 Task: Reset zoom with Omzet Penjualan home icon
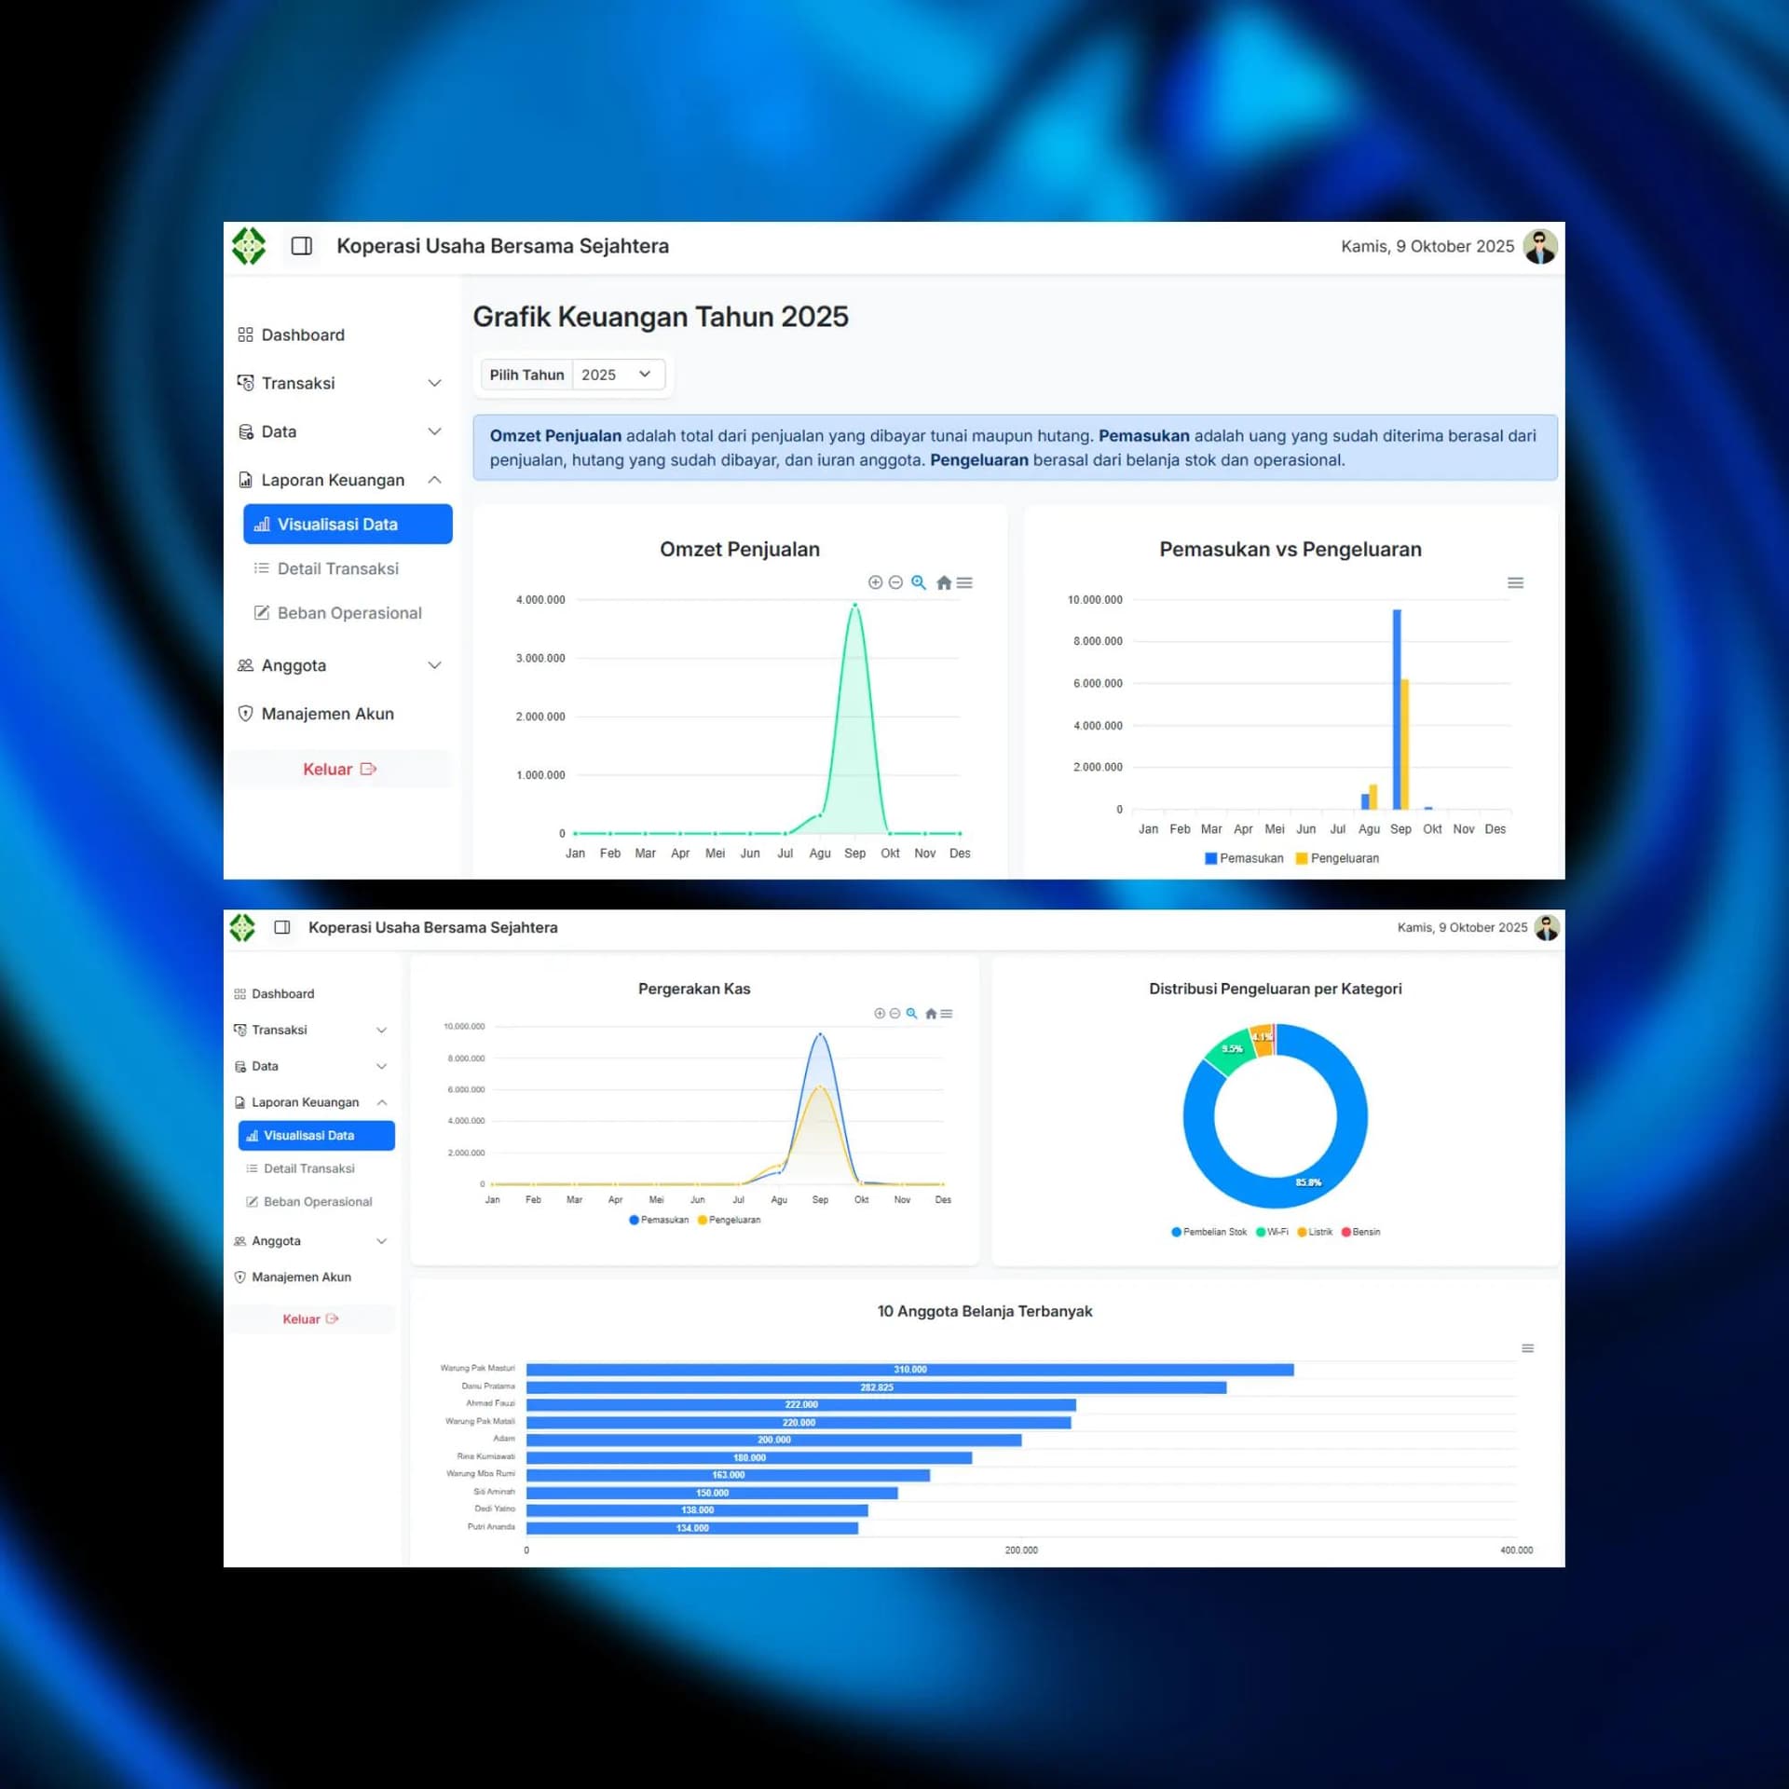[943, 582]
